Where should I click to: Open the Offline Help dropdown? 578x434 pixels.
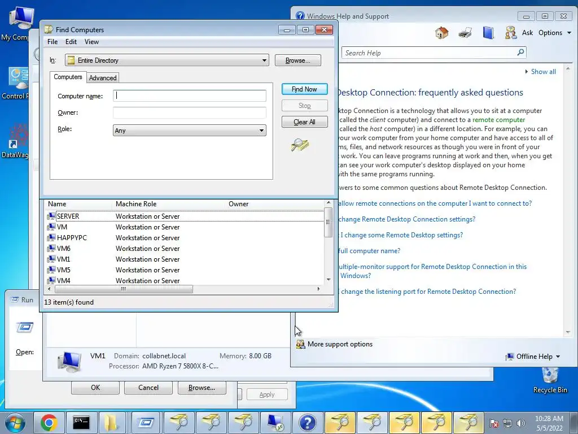[533, 356]
